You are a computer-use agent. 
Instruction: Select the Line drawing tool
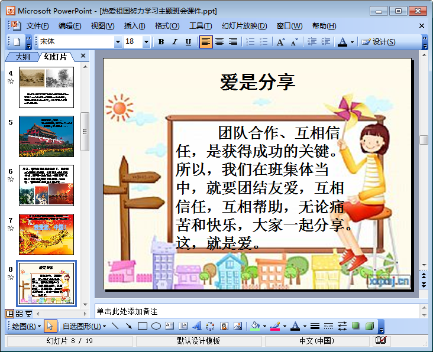pyautogui.click(x=115, y=327)
